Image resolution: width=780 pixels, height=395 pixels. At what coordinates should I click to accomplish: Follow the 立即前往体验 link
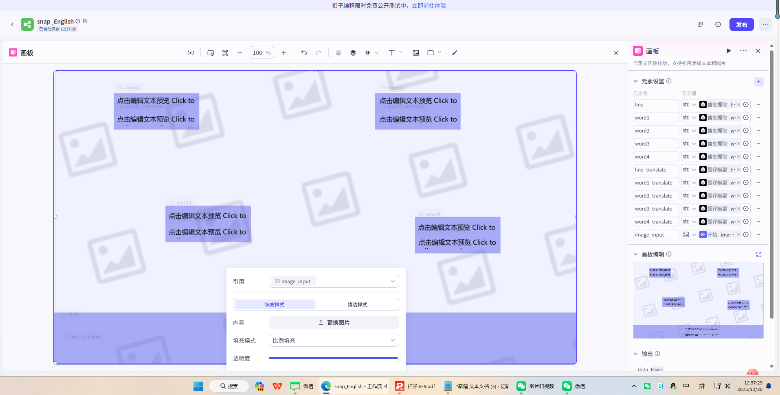429,6
